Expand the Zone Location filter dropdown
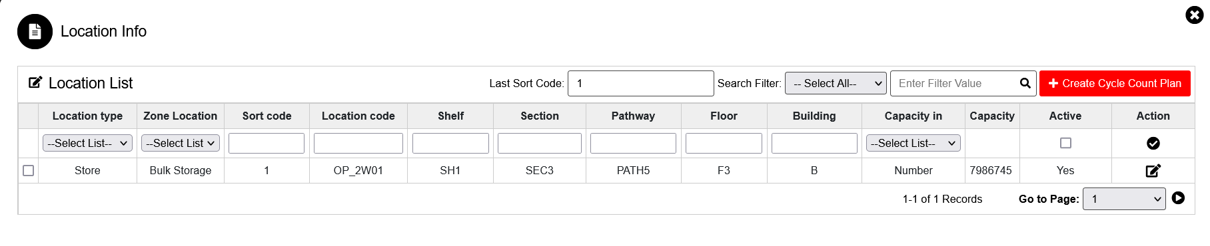Screen dimensions: 1210x246 pyautogui.click(x=181, y=143)
